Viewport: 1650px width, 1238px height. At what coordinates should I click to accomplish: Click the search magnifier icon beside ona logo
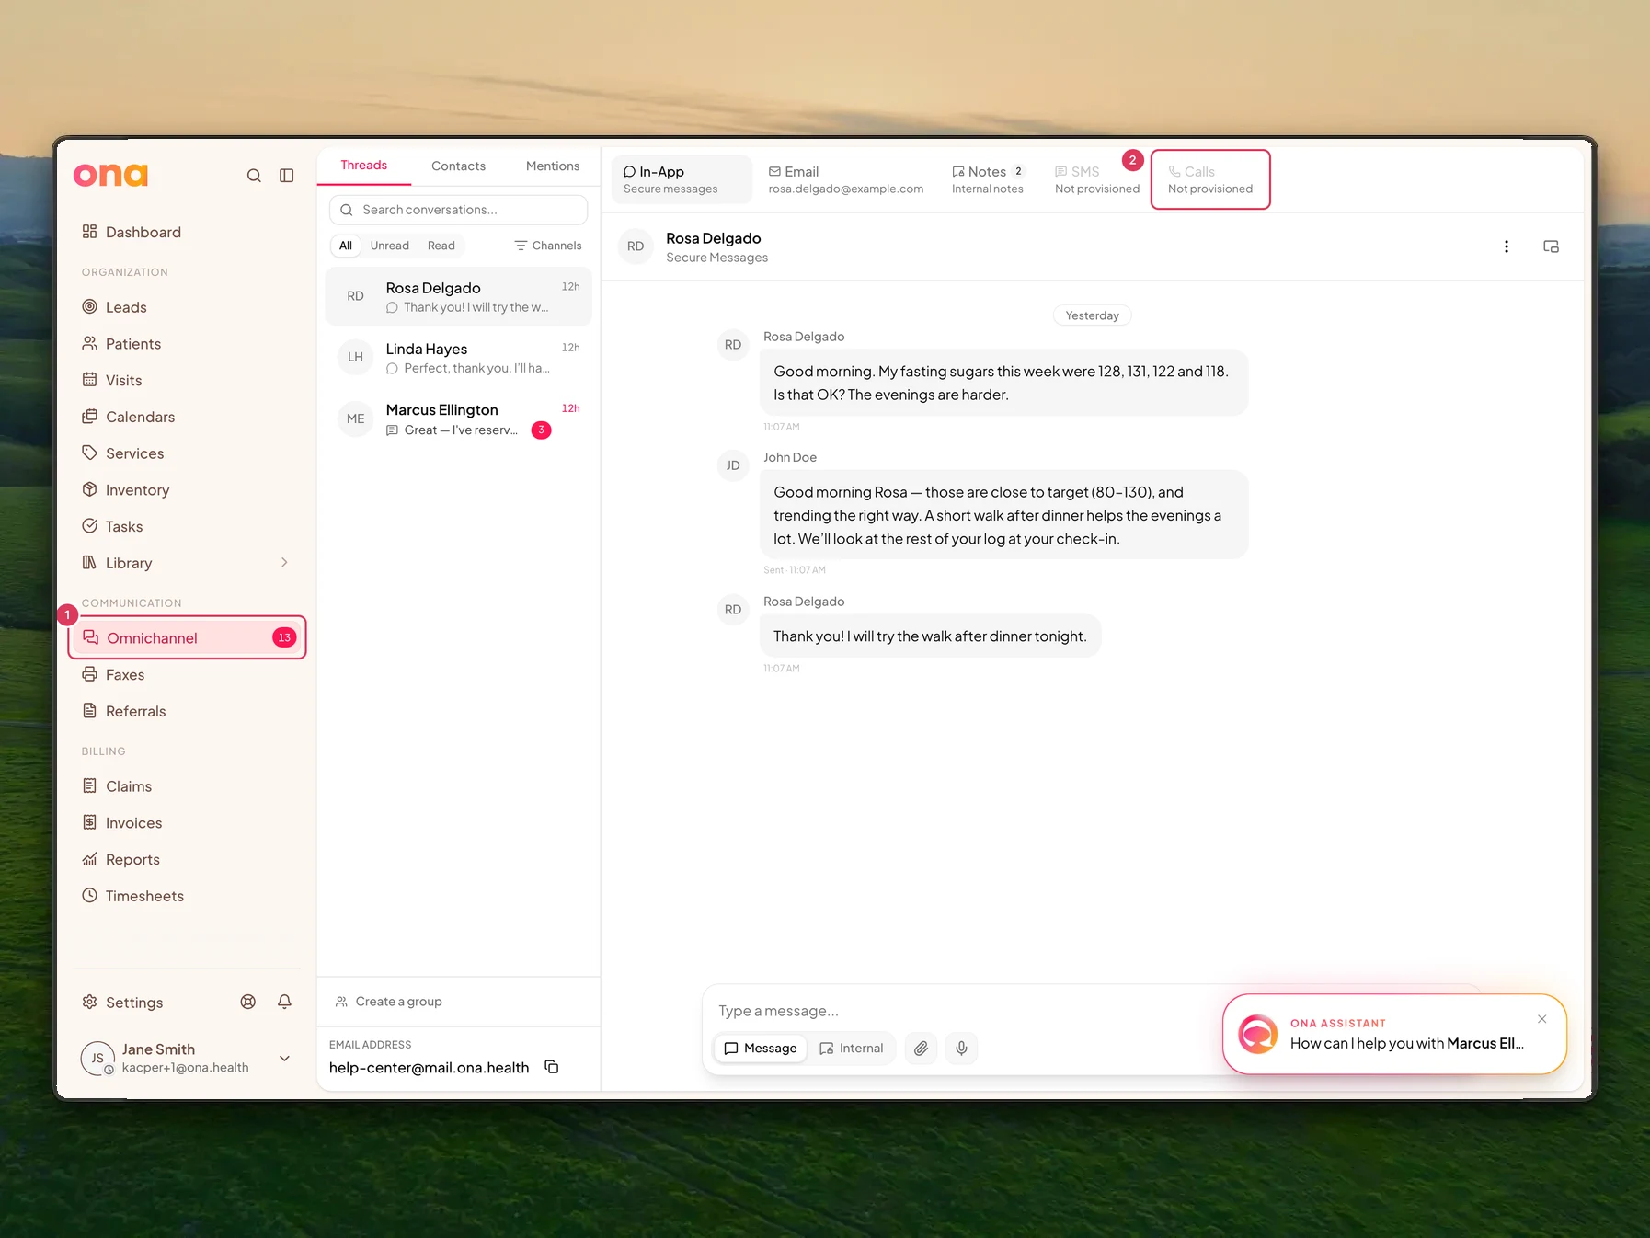[x=254, y=176]
